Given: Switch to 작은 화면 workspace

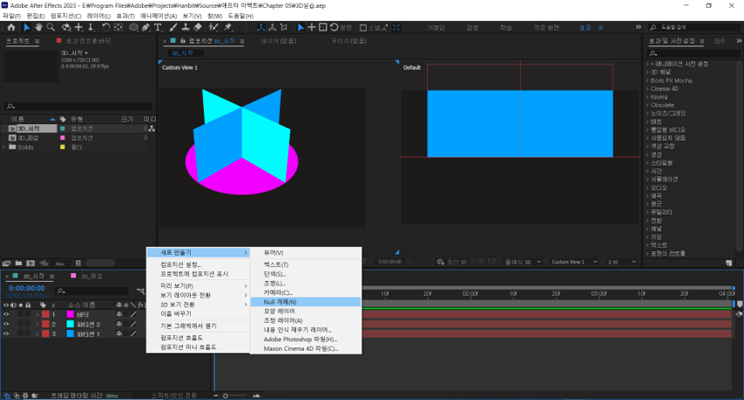Looking at the screenshot, I should [546, 27].
